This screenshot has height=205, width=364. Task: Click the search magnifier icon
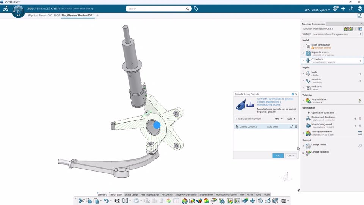click(x=187, y=9)
